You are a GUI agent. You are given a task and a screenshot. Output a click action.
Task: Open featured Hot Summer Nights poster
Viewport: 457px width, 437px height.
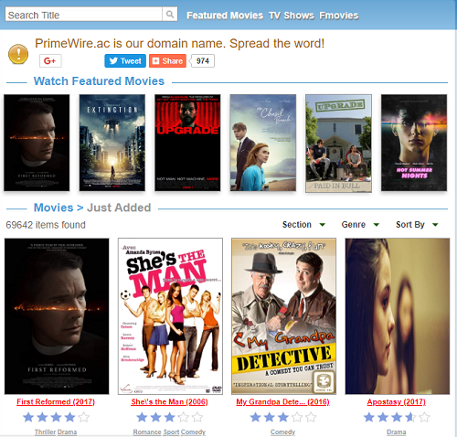tap(414, 143)
